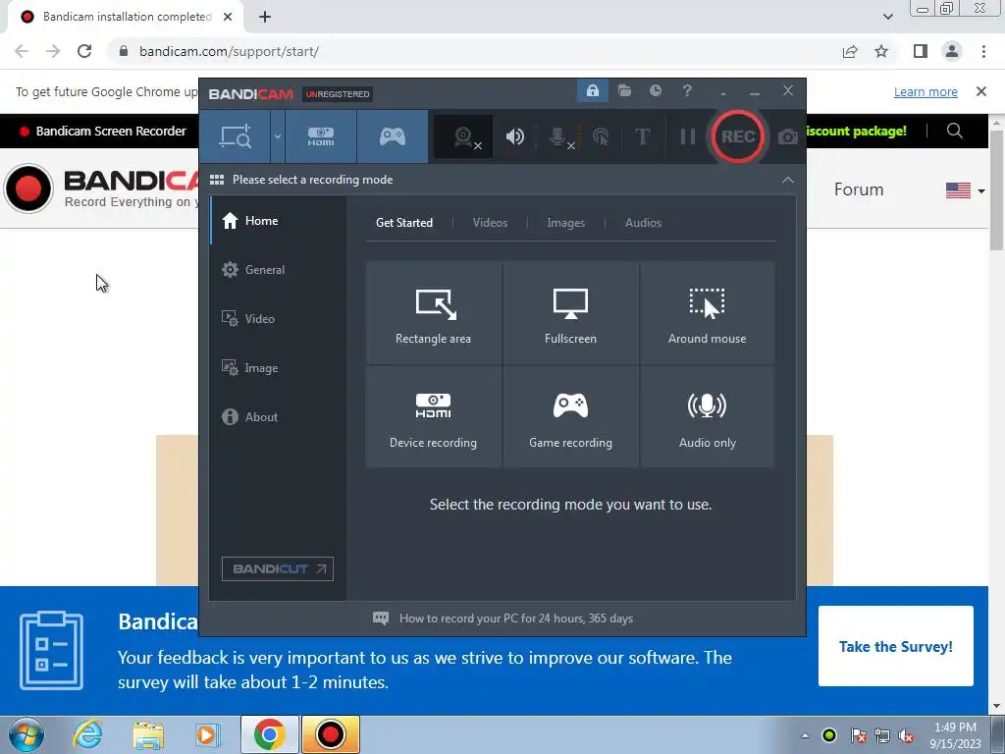
Task: Switch to the Images tab
Action: [565, 223]
